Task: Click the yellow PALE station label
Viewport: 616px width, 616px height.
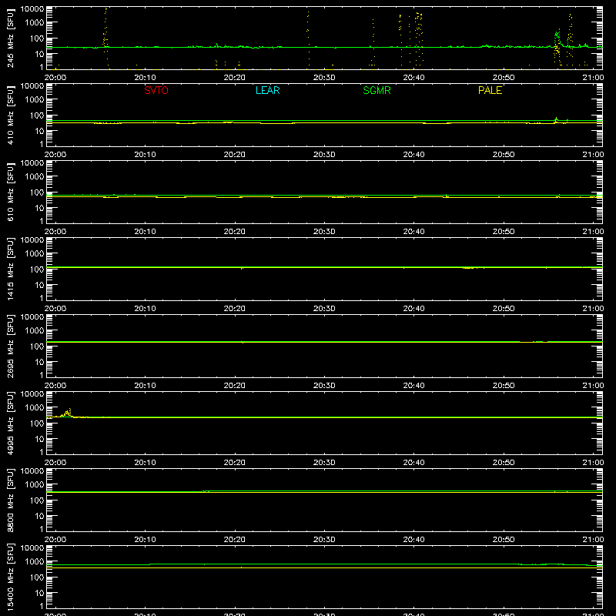Action: (490, 90)
